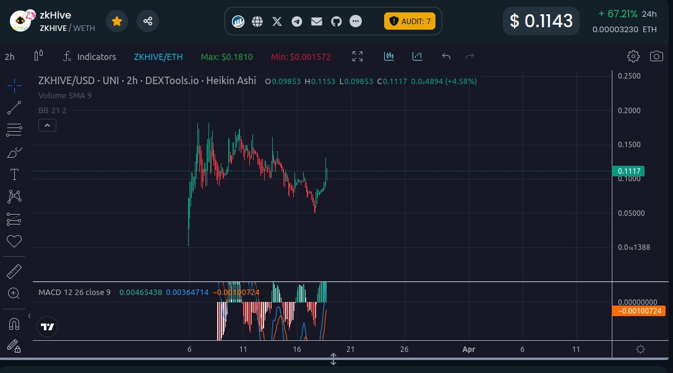Viewport: 673px width, 373px height.
Task: Click the ZKHIVE / WETH pair name
Action: pyautogui.click(x=67, y=28)
